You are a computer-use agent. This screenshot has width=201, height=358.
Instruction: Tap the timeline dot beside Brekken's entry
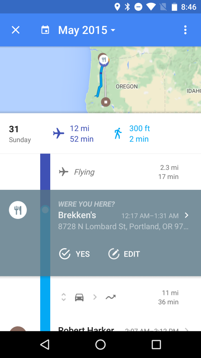(x=45, y=210)
